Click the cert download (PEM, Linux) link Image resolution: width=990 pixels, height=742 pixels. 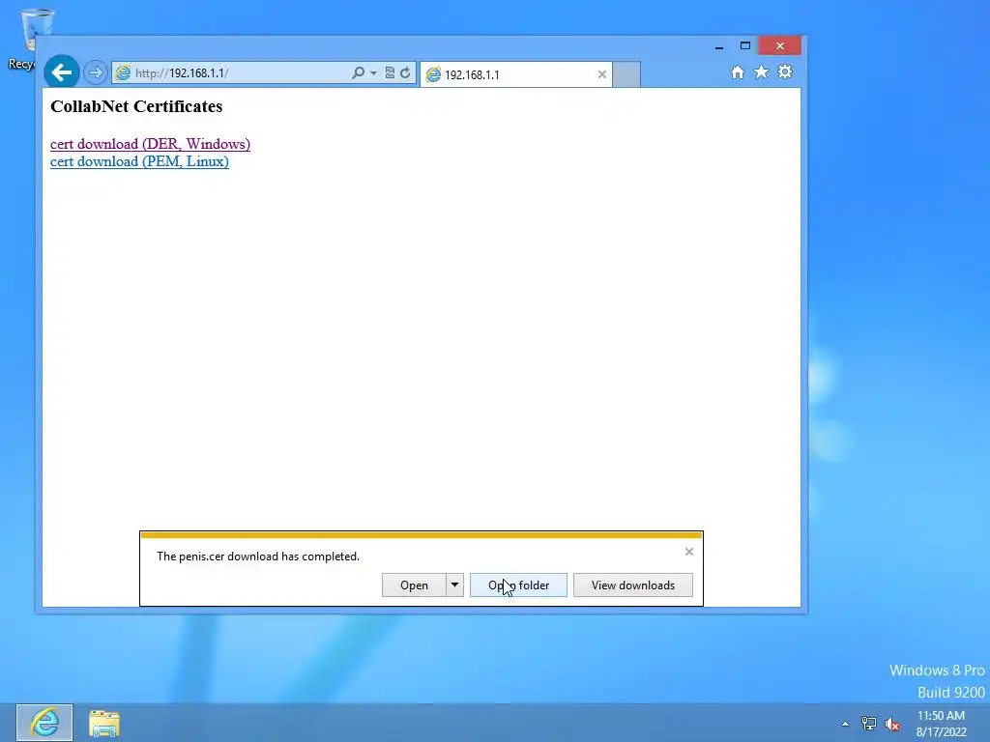tap(139, 161)
